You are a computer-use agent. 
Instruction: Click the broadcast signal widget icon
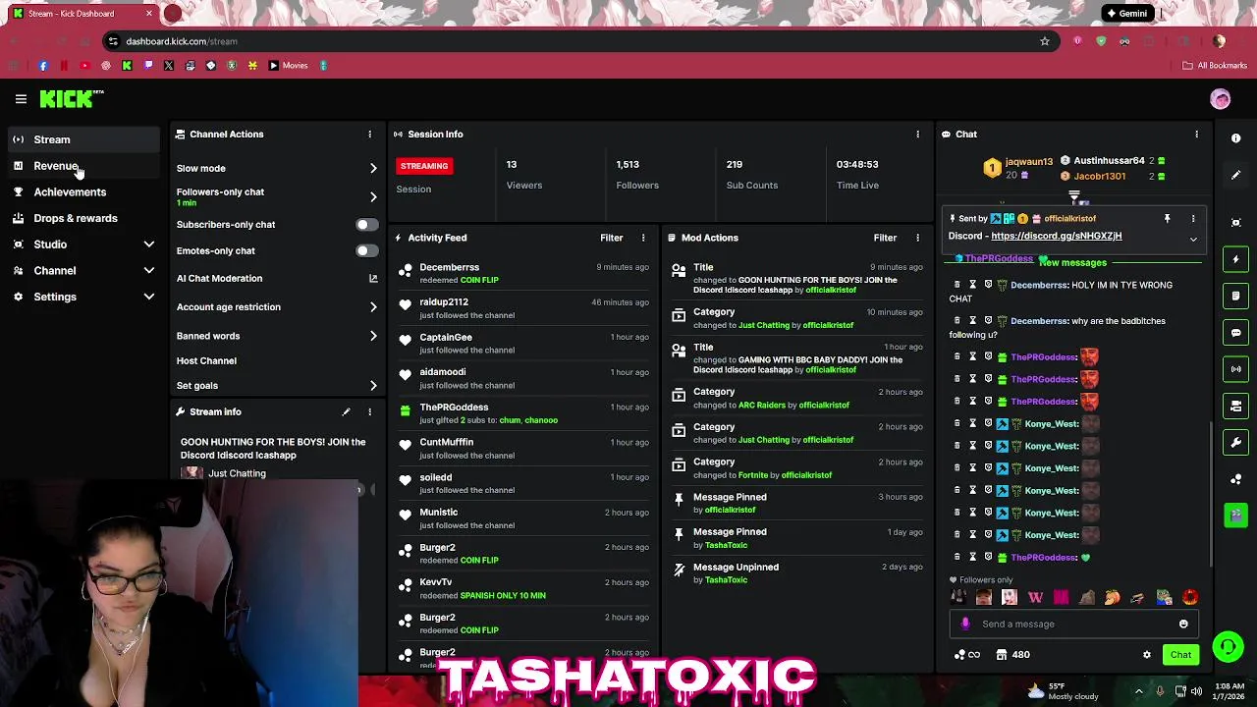click(1236, 369)
